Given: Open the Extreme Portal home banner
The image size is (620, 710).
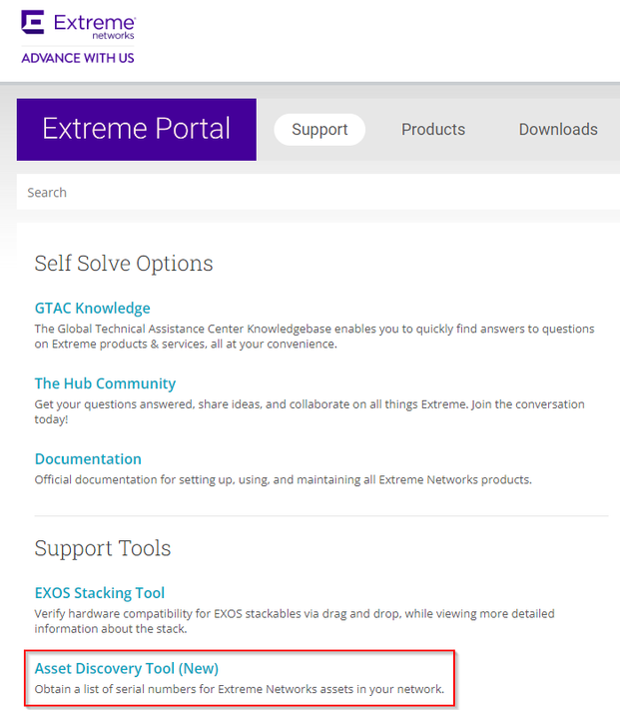Looking at the screenshot, I should (x=136, y=129).
